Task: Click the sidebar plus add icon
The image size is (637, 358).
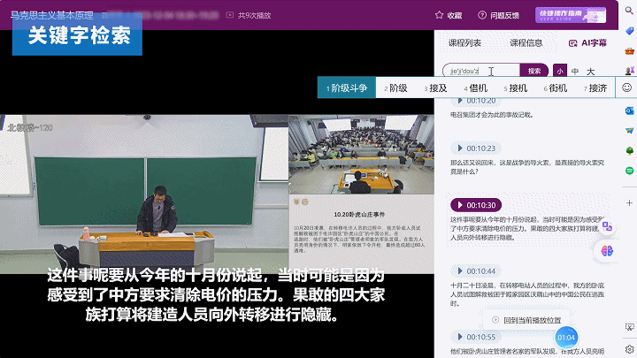Action: click(x=629, y=202)
